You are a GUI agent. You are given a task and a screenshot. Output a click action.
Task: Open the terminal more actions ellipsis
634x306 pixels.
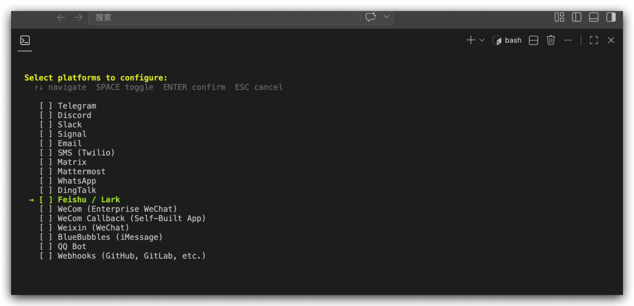click(x=568, y=40)
